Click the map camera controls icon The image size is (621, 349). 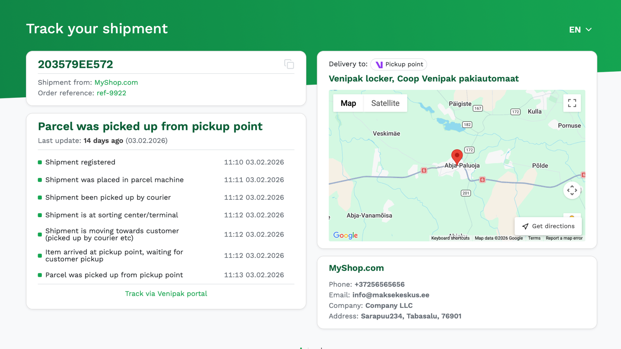tap(572, 190)
